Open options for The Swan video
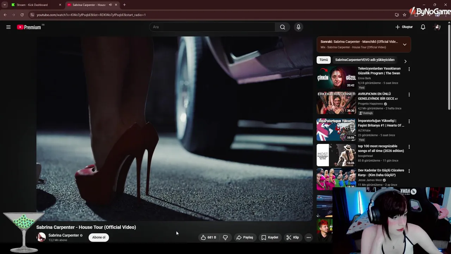 click(x=409, y=69)
